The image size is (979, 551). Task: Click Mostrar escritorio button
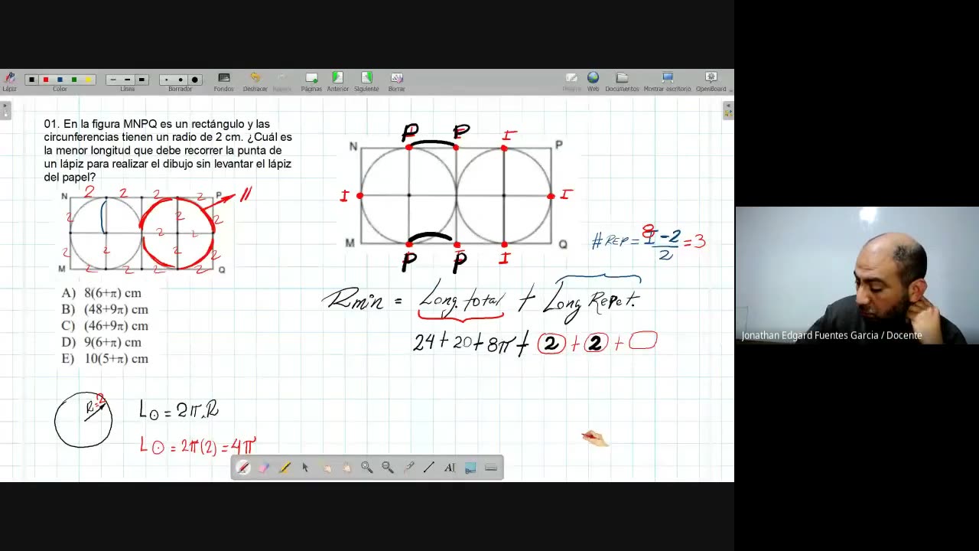click(x=667, y=81)
